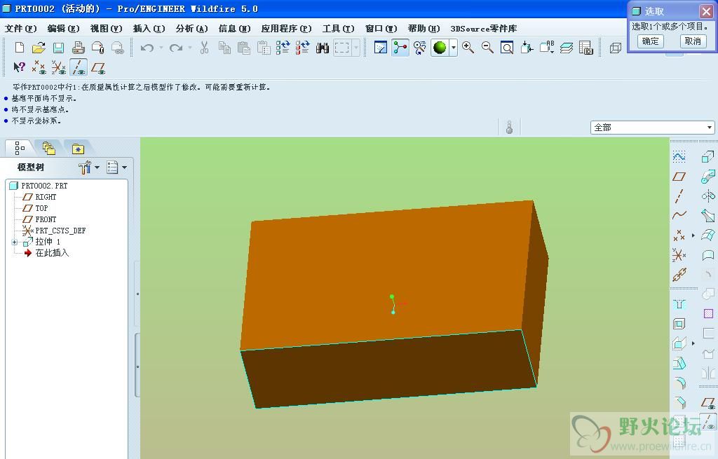Open the 分析(A) menu
The width and height of the screenshot is (718, 459).
pos(192,28)
